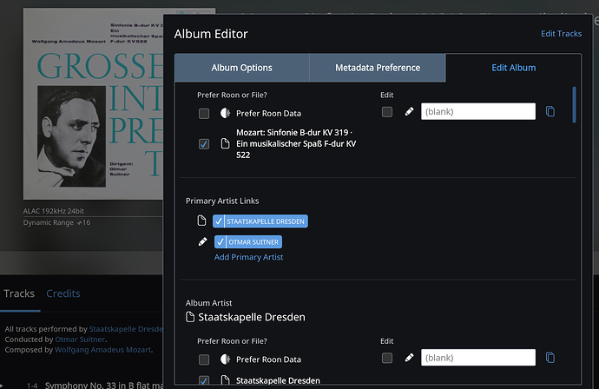Click the ALAC 192kHz 24bit format text
Image resolution: width=599 pixels, height=389 pixels.
click(54, 211)
